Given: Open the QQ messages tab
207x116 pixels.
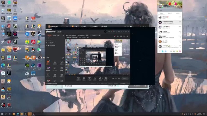Looking at the screenshot, I should tap(161, 13).
